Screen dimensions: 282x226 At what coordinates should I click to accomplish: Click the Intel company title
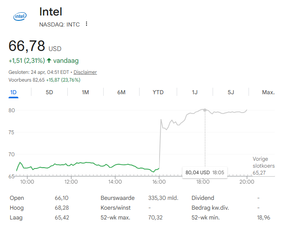point(51,12)
